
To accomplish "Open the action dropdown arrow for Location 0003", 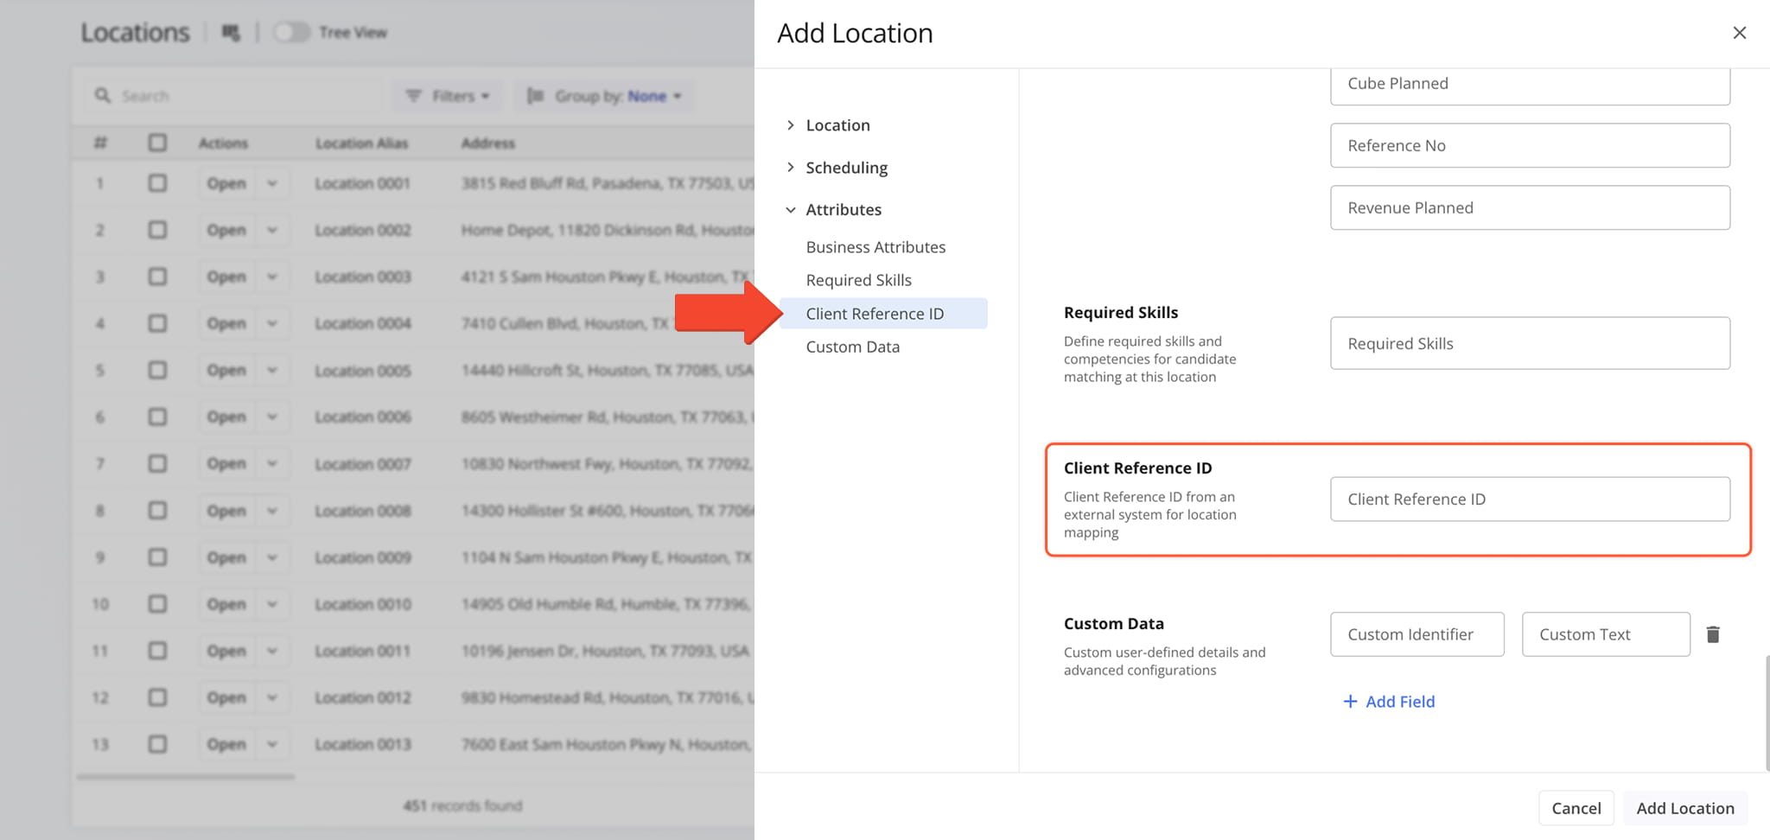I will 272,277.
